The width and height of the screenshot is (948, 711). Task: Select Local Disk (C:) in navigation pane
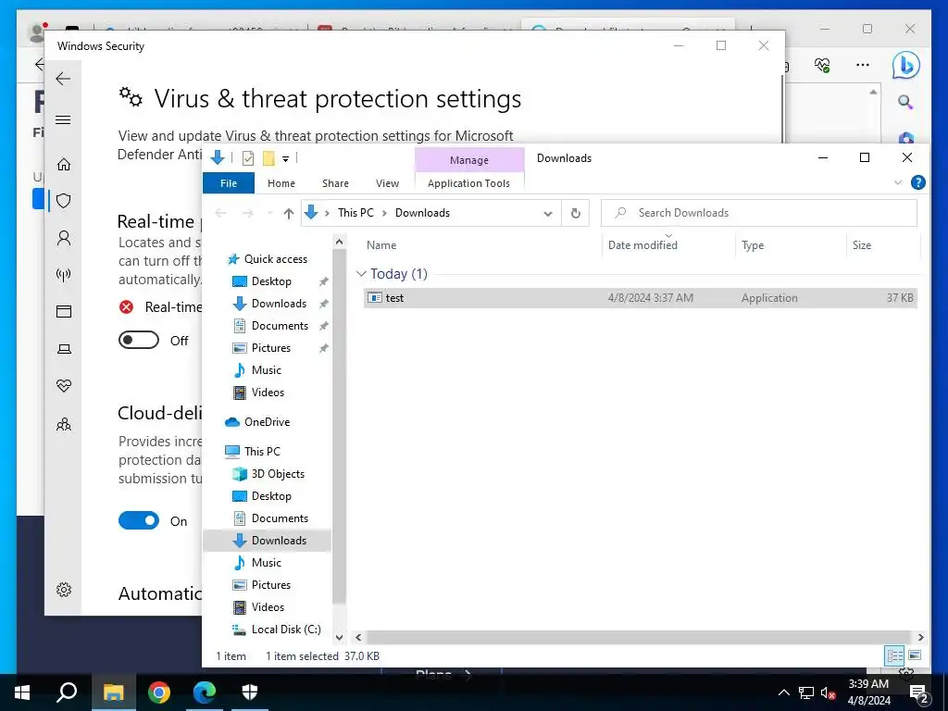point(286,630)
